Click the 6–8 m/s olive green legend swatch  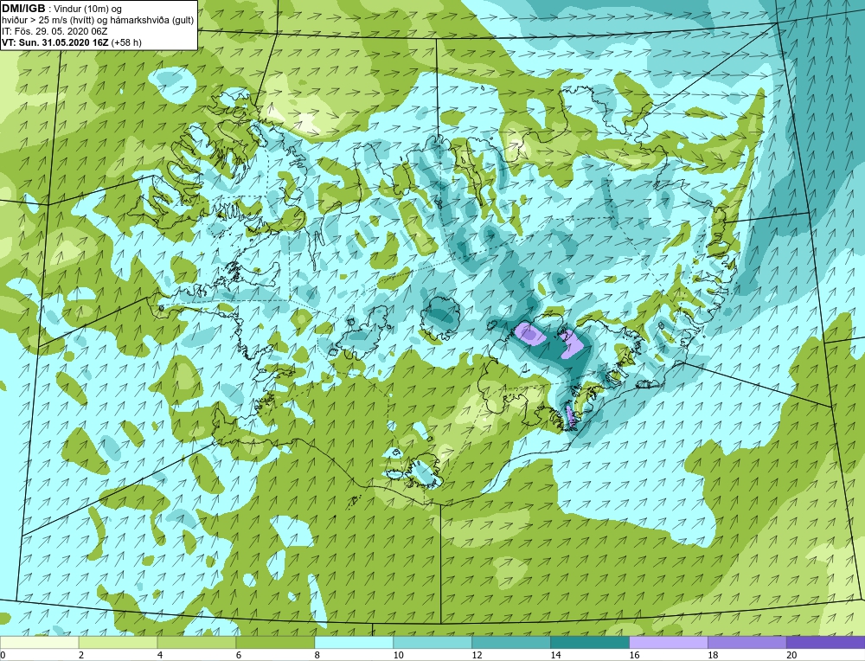point(275,643)
